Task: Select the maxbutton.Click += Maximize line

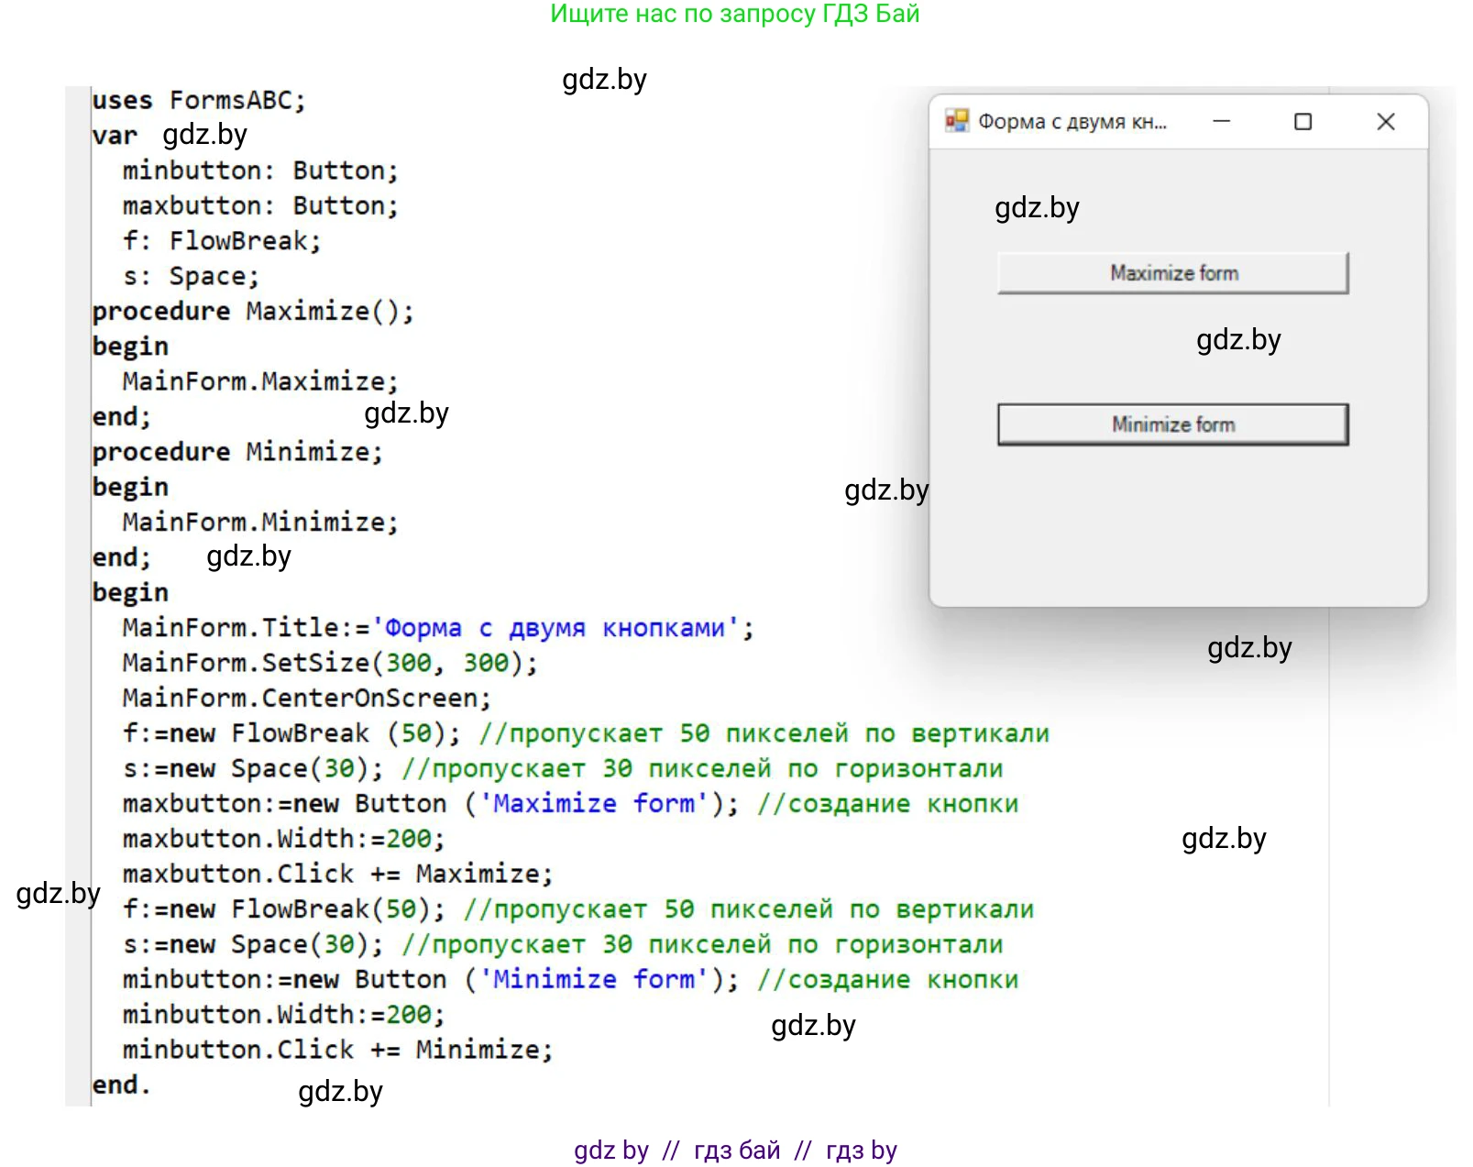Action: click(x=337, y=874)
